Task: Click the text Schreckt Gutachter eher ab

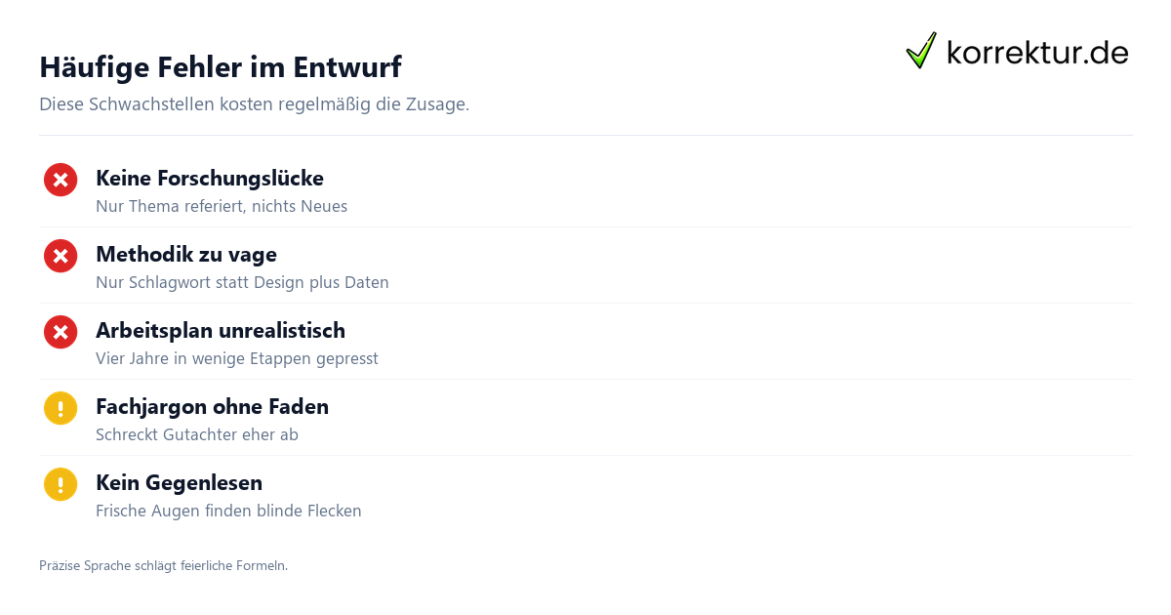Action: pos(197,435)
